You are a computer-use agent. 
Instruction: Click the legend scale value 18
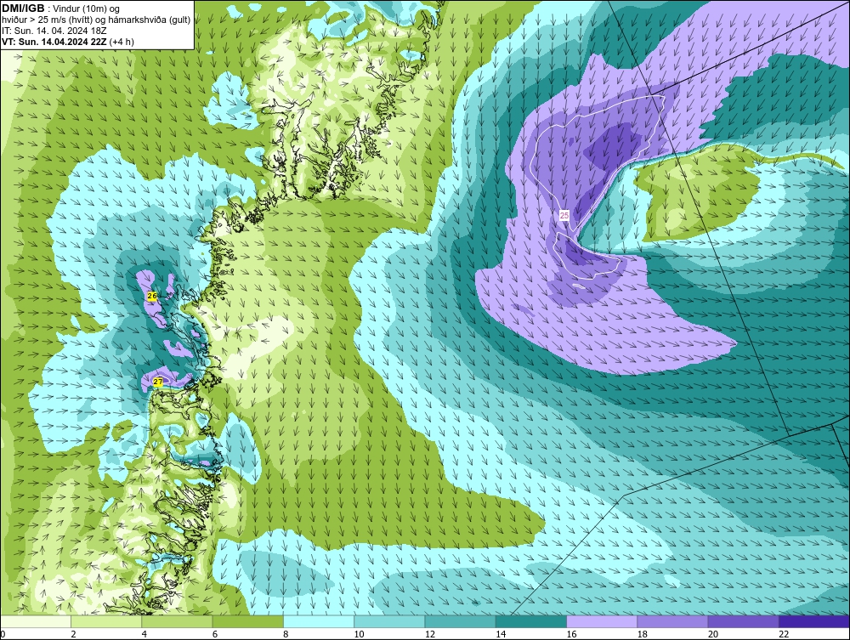pyautogui.click(x=643, y=635)
